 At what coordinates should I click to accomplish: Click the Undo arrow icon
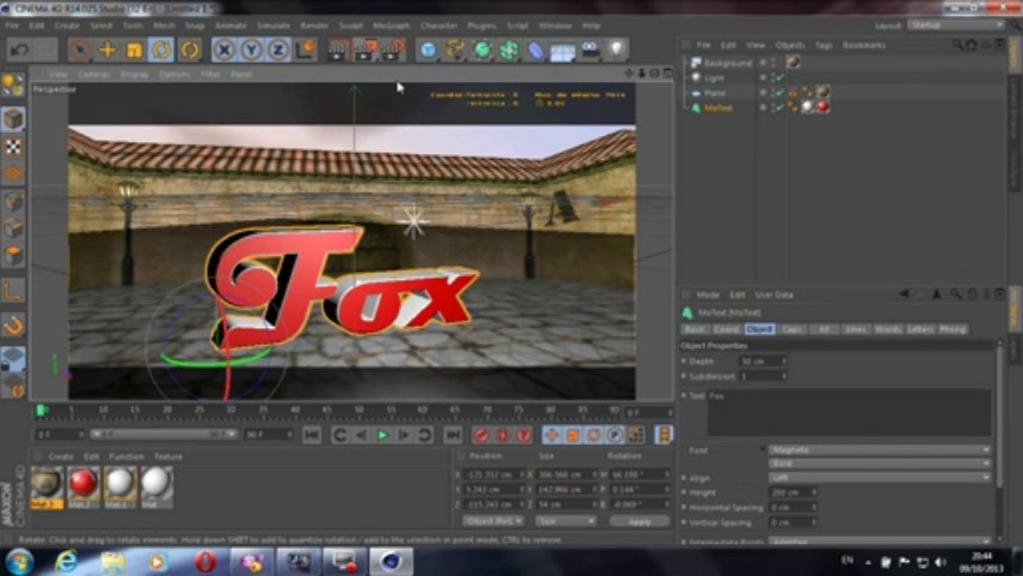pyautogui.click(x=20, y=50)
